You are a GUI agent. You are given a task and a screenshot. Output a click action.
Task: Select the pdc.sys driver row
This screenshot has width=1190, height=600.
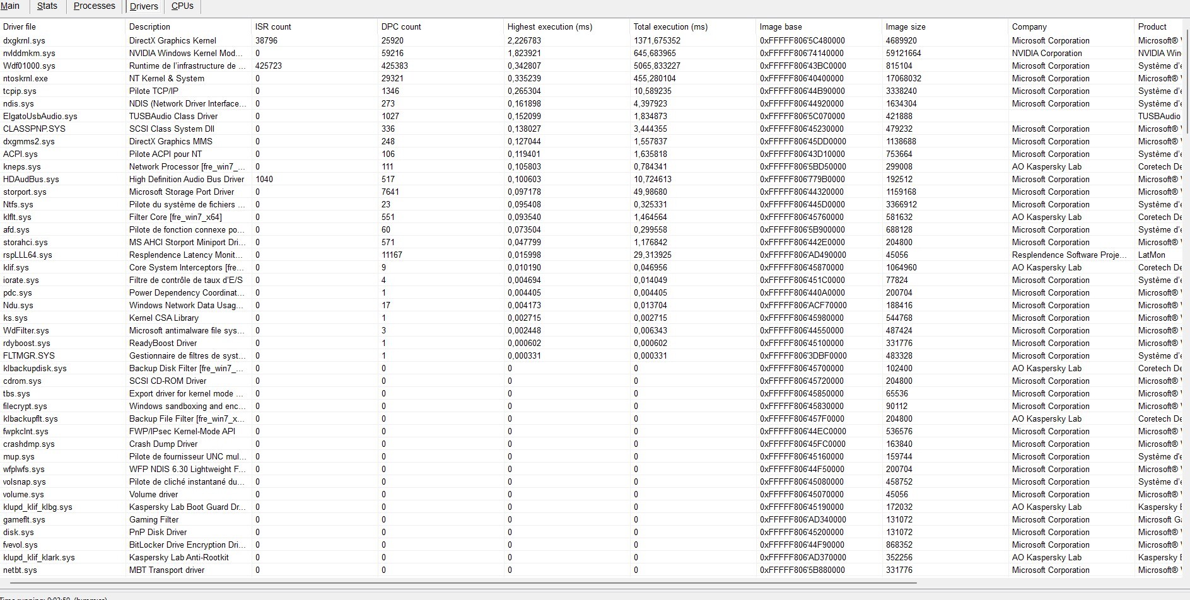(x=592, y=292)
